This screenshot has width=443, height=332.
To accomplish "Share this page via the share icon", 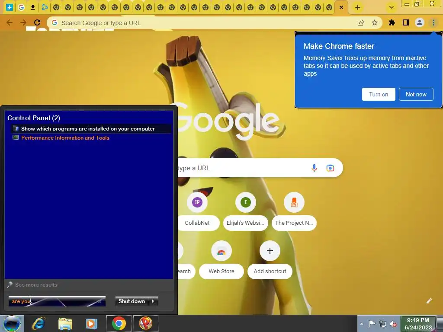I will (x=361, y=23).
